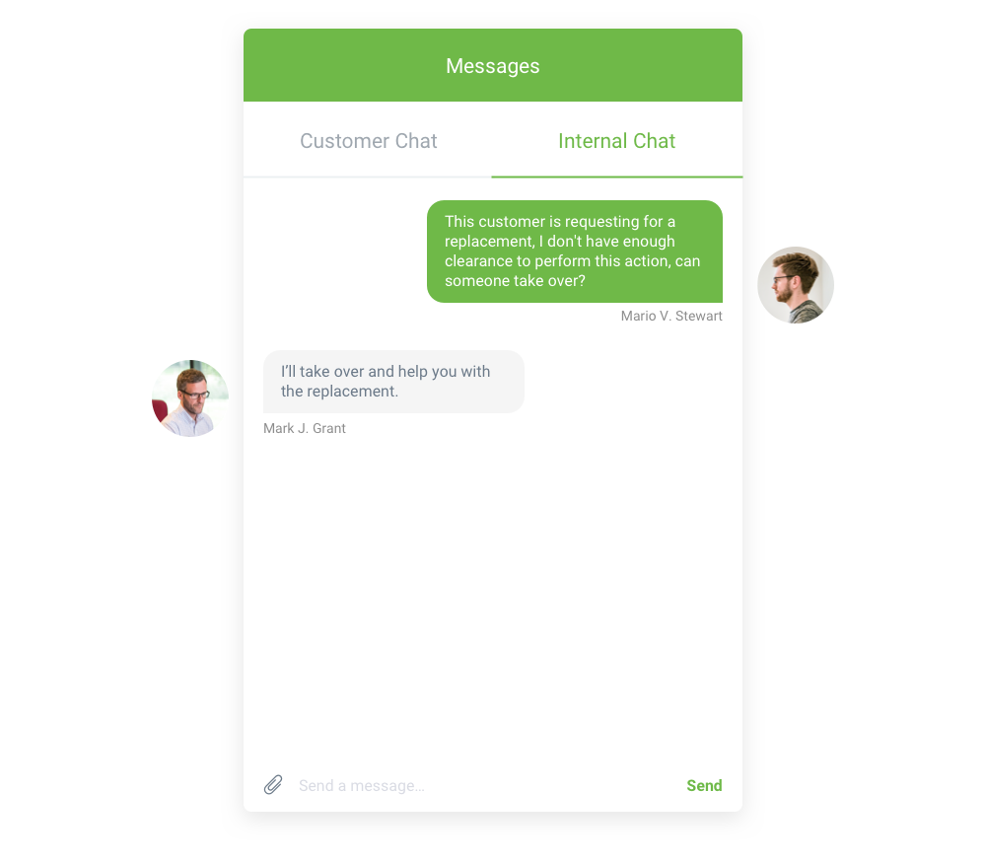986x863 pixels.
Task: Open Mark J. Grant's profile avatar
Action: pyautogui.click(x=190, y=398)
